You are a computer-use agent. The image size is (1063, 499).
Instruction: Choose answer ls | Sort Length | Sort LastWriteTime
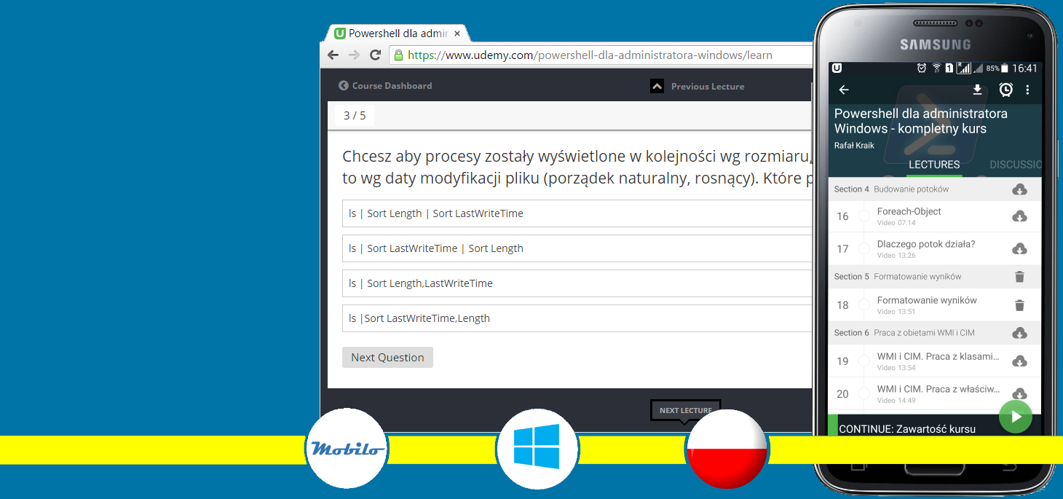pyautogui.click(x=577, y=213)
